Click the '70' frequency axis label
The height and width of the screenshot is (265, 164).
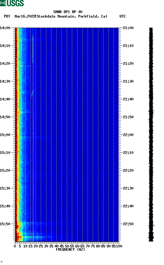tap(88, 246)
